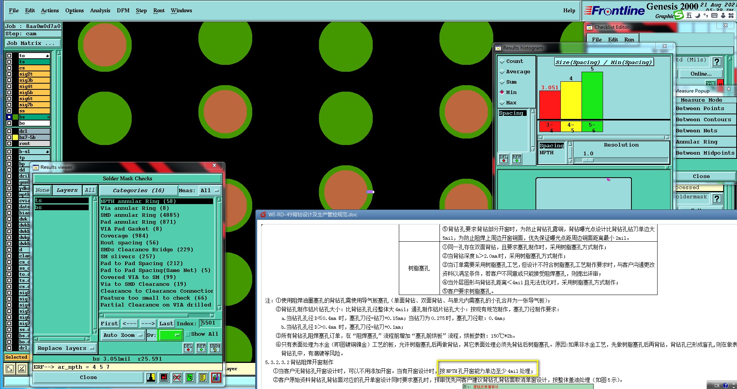This screenshot has width=737, height=389.
Task: Click the Index input field showing 5501
Action: point(210,323)
